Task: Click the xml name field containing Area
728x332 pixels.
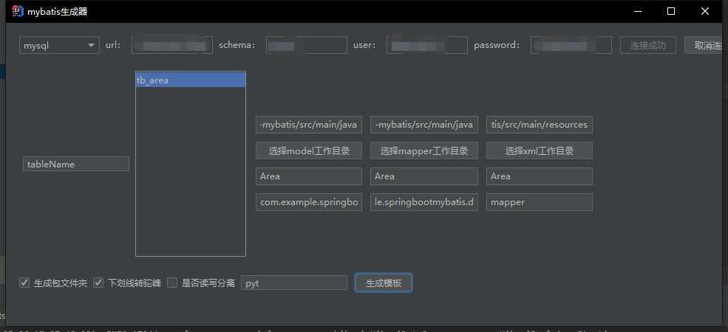Action: point(540,176)
